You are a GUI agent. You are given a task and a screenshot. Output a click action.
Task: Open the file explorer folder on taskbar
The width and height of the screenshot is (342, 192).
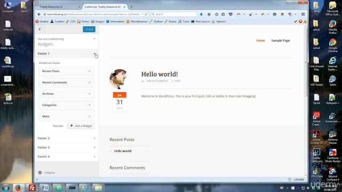click(x=98, y=188)
